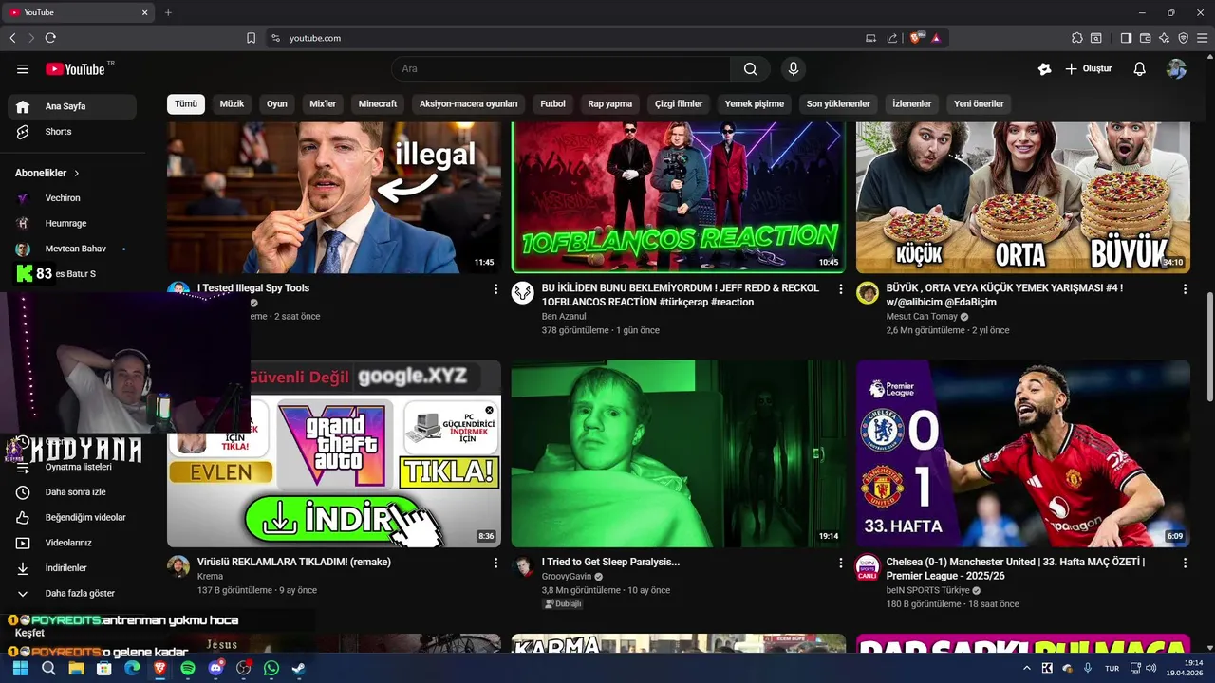Open Spotify from the taskbar
This screenshot has height=683, width=1215.
point(188,668)
